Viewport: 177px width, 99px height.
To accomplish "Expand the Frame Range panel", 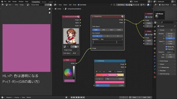I will click(x=164, y=61).
